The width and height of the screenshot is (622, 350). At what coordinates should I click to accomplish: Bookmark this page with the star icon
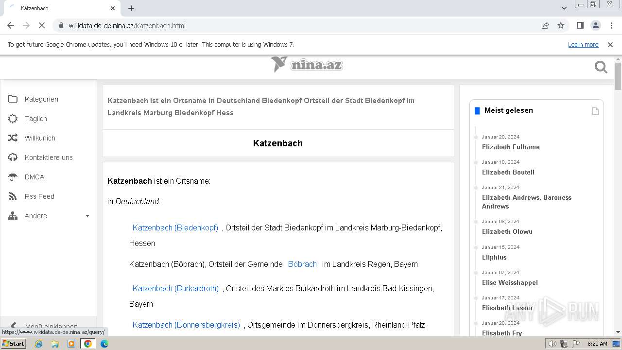coord(561,26)
